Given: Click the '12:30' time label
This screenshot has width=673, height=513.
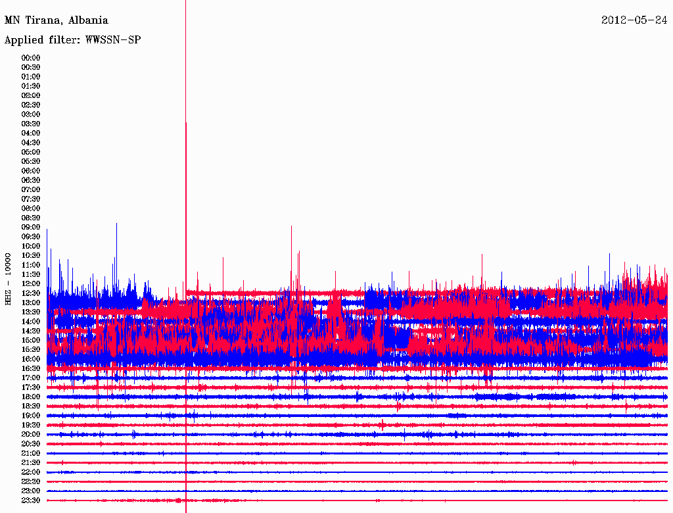Looking at the screenshot, I should [x=31, y=293].
